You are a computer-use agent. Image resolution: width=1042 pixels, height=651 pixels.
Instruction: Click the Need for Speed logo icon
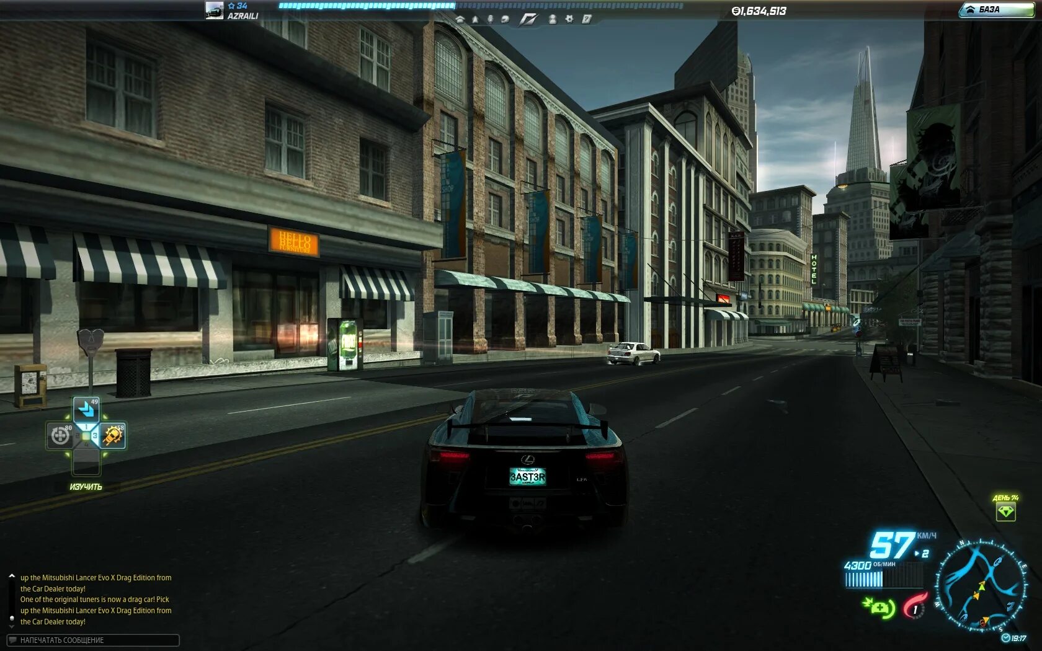coord(528,19)
